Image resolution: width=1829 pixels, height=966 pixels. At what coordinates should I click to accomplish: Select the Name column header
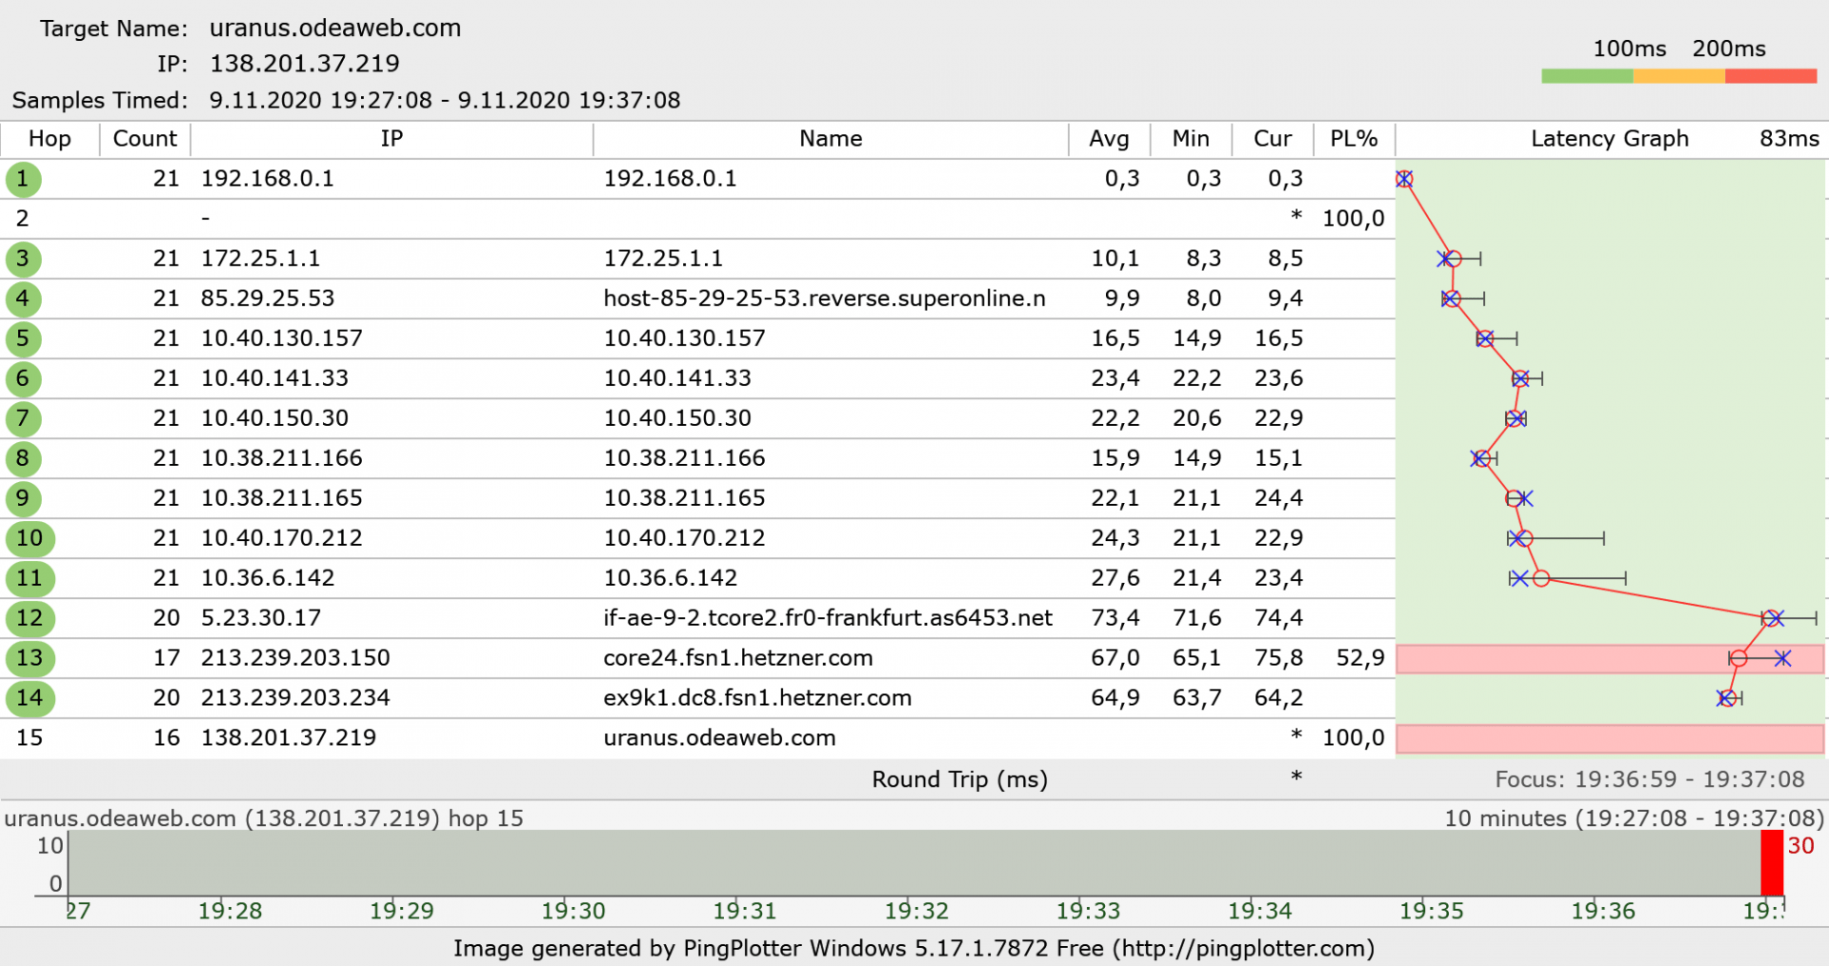[x=831, y=139]
